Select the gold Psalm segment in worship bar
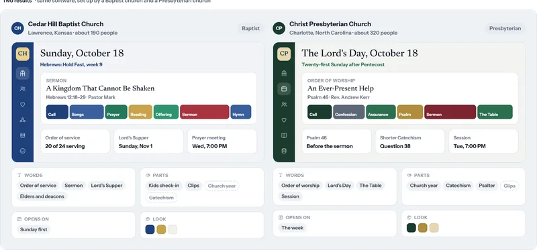This screenshot has height=250, width=537. 410,112
